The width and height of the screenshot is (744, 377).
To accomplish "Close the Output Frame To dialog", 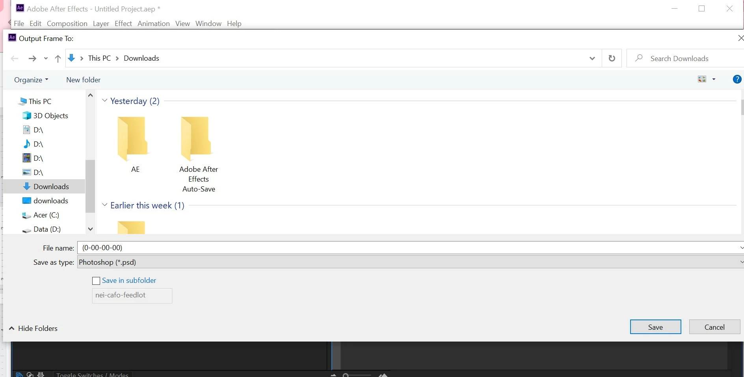I will click(740, 38).
